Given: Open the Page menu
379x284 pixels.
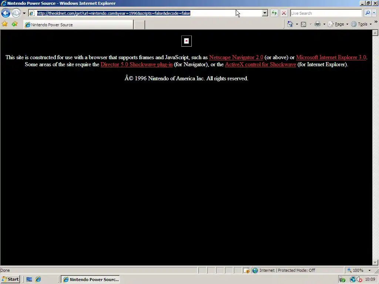Looking at the screenshot, I should (x=338, y=24).
